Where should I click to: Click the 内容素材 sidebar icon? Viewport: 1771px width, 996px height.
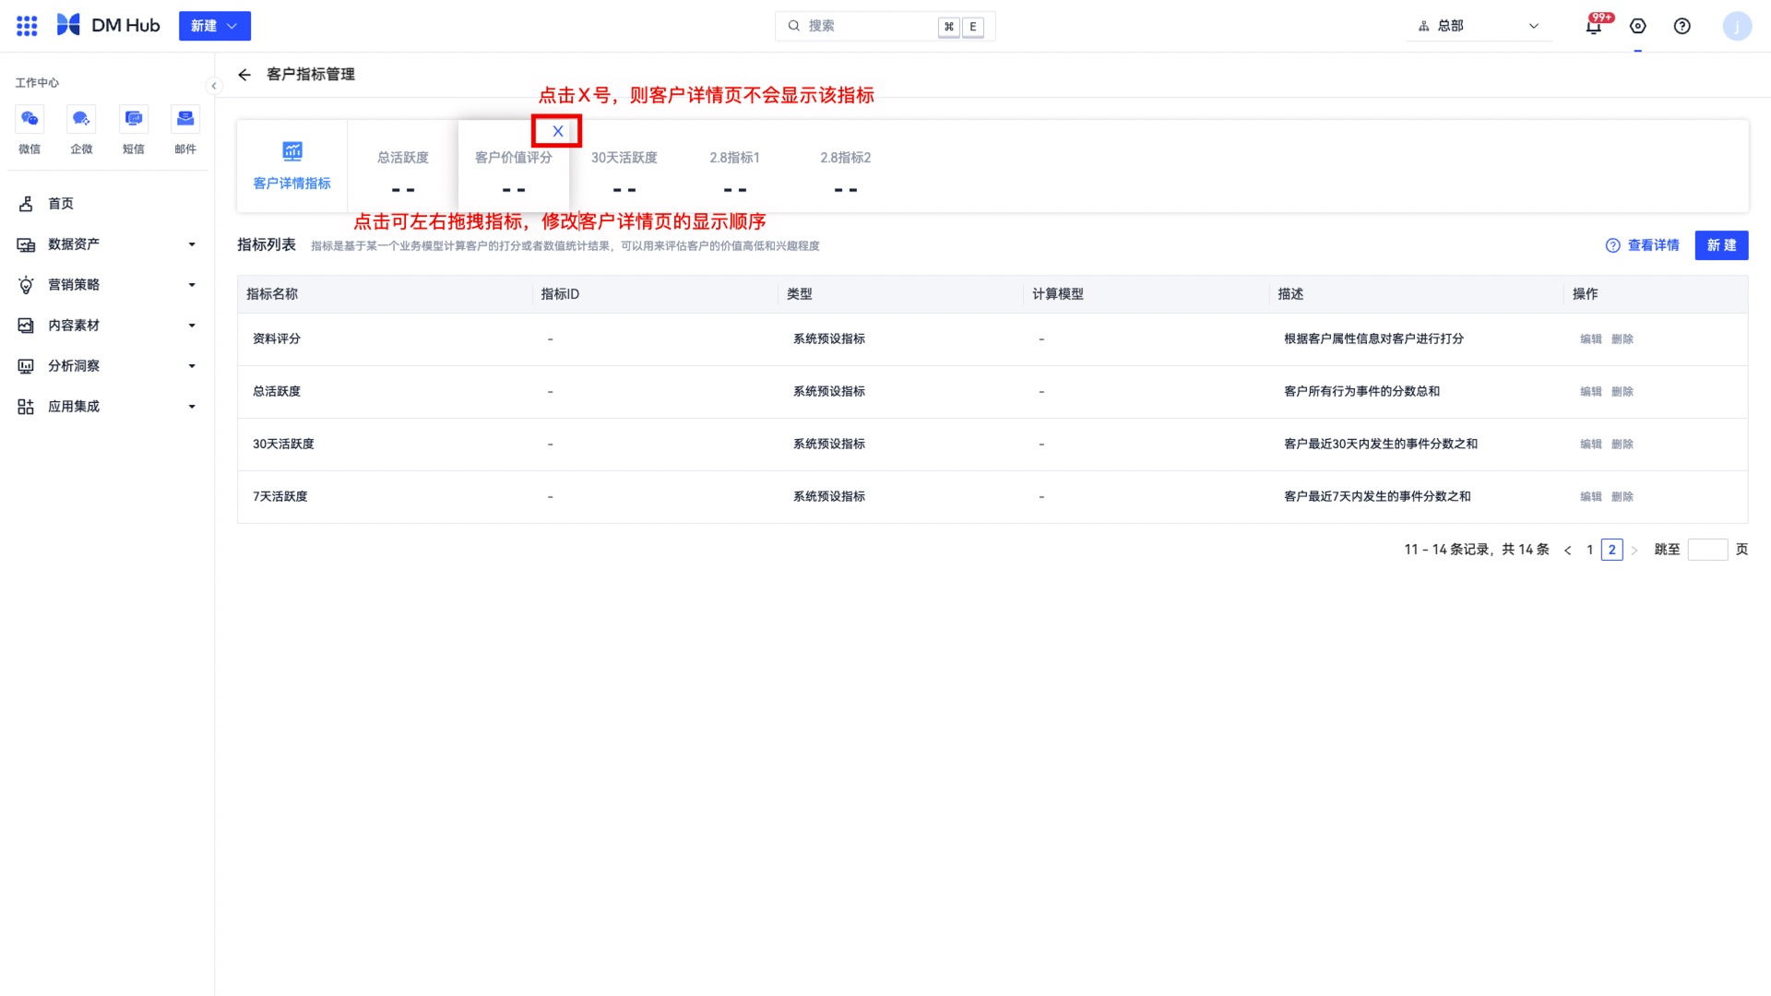coord(26,326)
